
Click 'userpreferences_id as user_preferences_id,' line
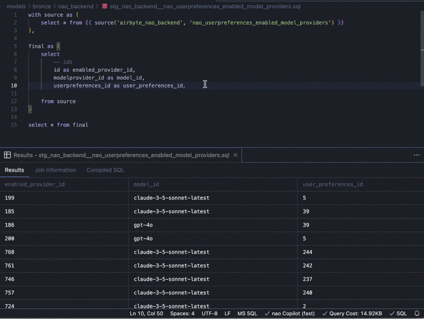119,85
